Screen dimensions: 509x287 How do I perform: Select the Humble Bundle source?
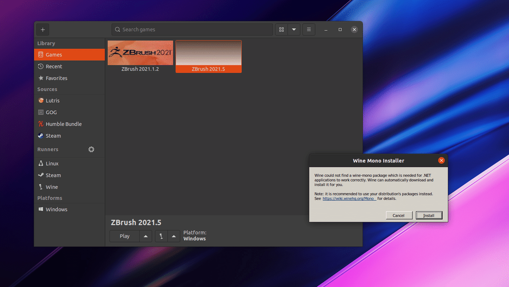[x=70, y=124]
